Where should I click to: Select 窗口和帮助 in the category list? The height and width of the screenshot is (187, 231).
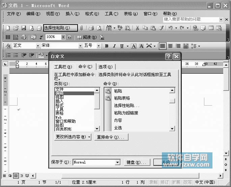pyautogui.click(x=65, y=121)
